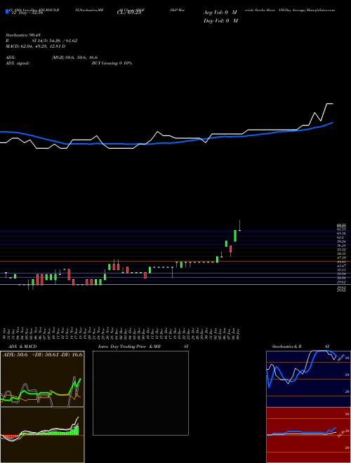Click the 'Stochastics & R' panel title

pyautogui.click(x=287, y=347)
